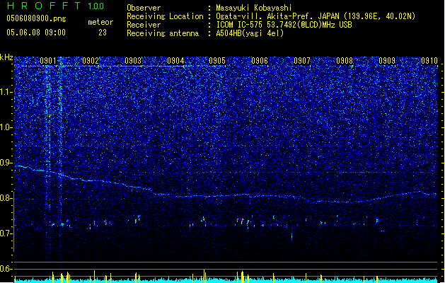Click the 0907 time marker

click(302, 61)
